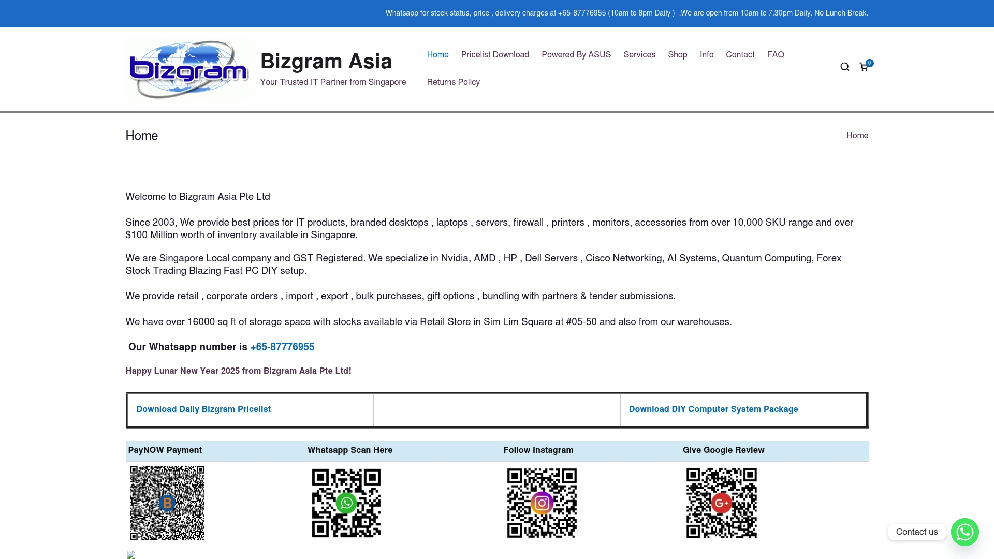
Task: Click the Home breadcrumb link
Action: coord(857,135)
